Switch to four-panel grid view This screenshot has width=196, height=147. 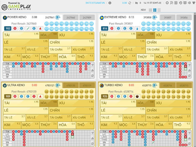[155, 10]
